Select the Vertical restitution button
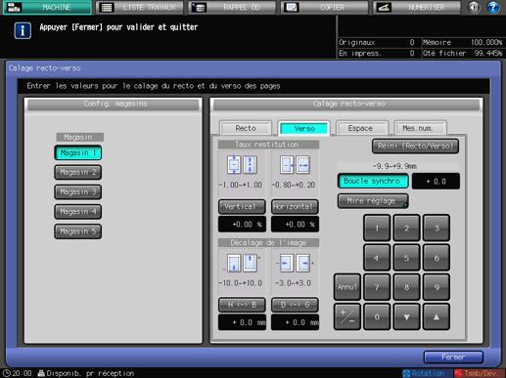This screenshot has height=378, width=506. coord(242,206)
